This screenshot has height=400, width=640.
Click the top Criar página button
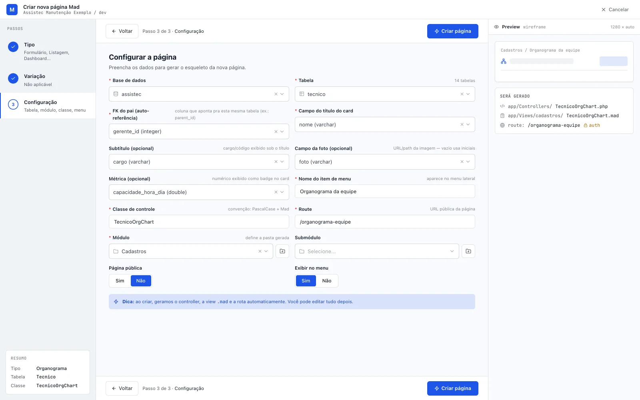tap(453, 31)
